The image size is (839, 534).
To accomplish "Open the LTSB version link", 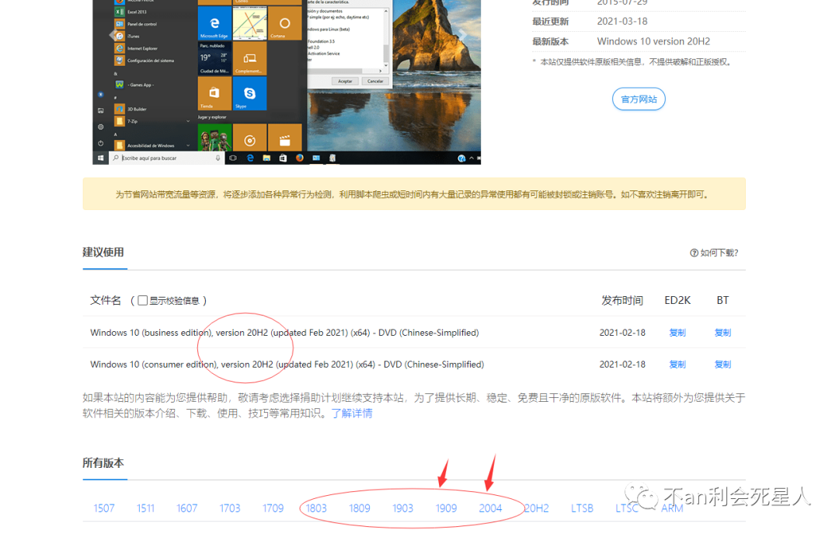I will click(582, 508).
